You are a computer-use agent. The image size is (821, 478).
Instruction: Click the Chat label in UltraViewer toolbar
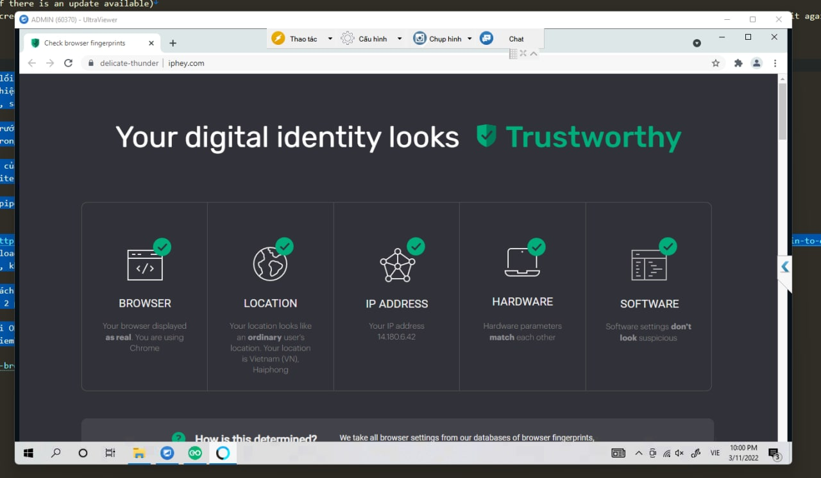coord(516,39)
